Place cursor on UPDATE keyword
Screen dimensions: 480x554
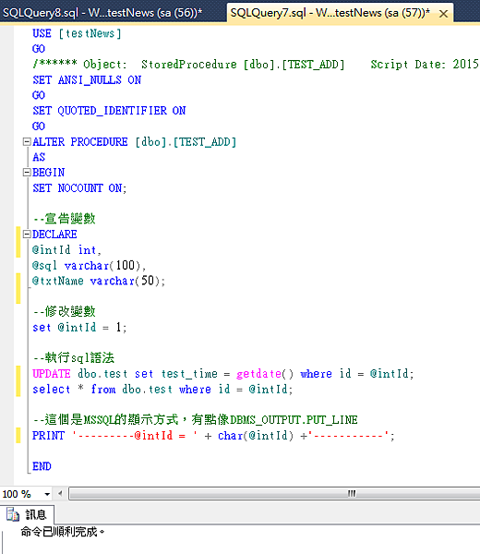point(52,374)
